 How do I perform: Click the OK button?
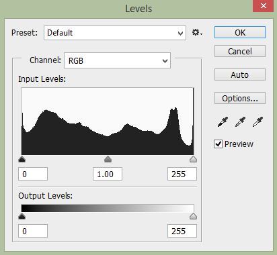(240, 32)
